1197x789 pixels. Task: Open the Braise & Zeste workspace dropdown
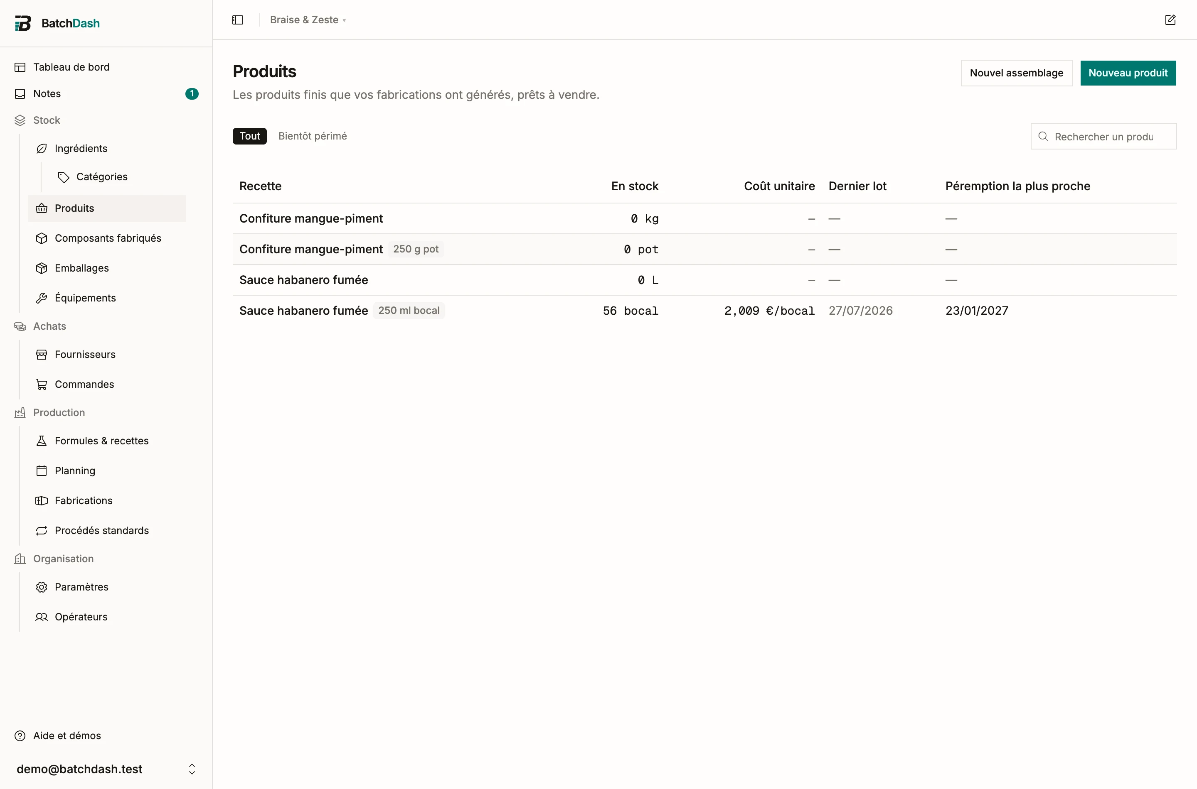coord(308,20)
